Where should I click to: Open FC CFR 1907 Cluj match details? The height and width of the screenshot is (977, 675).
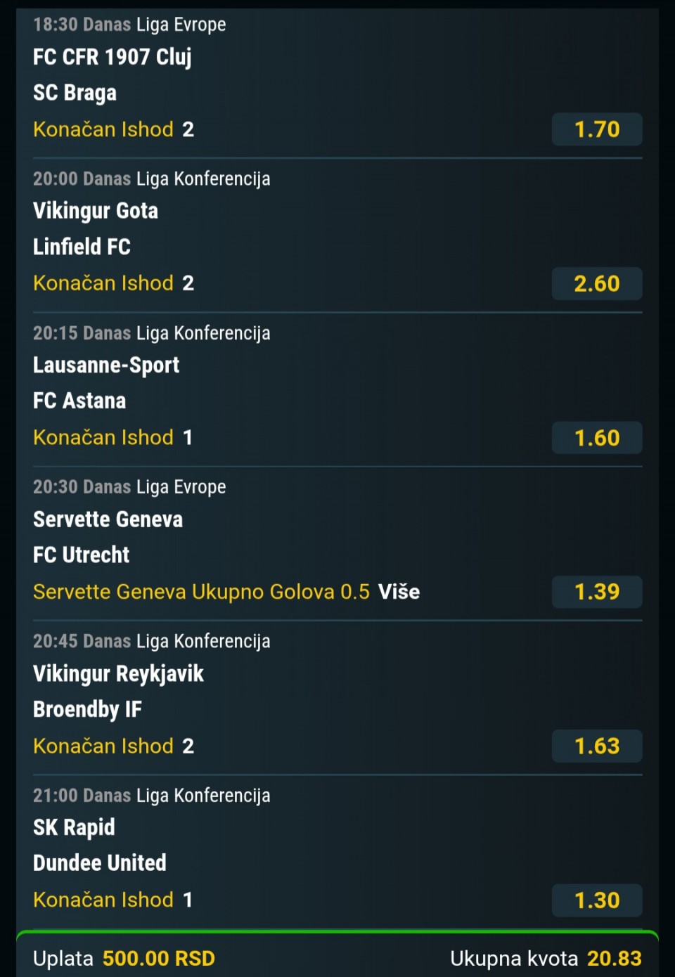point(112,57)
